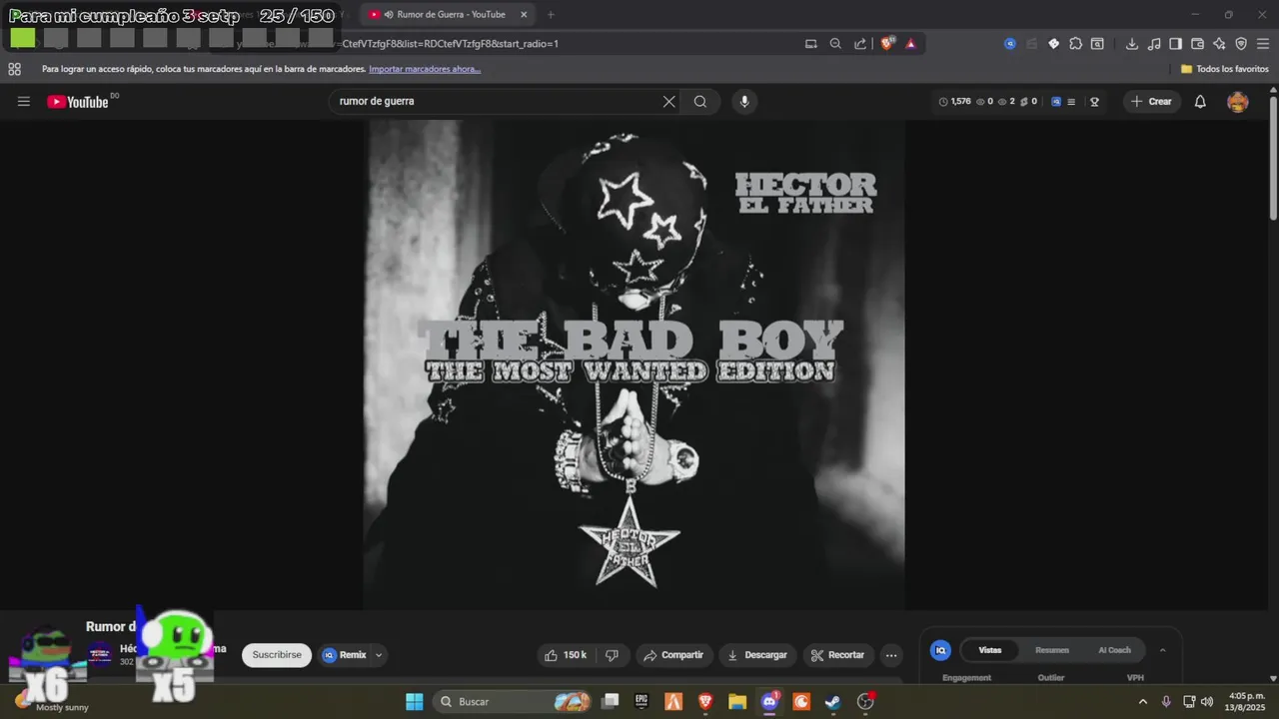Open Discord from the taskbar
This screenshot has width=1279, height=719.
click(x=769, y=702)
